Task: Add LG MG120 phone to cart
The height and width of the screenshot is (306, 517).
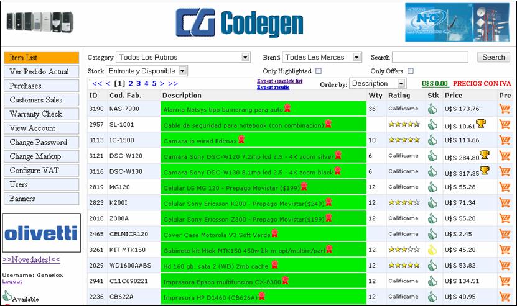Action: [505, 187]
